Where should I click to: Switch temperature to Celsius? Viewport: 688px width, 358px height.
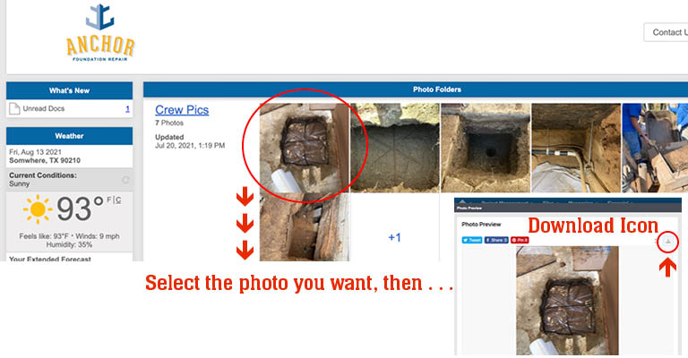(118, 200)
